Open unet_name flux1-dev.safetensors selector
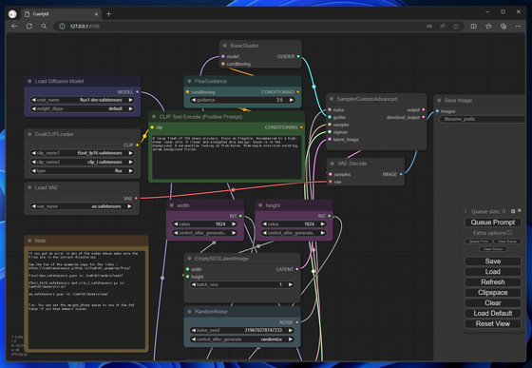 [82, 100]
